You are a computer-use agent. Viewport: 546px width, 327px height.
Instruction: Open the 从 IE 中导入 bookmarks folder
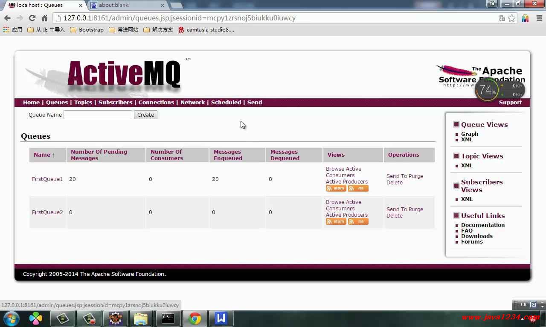pyautogui.click(x=46, y=30)
